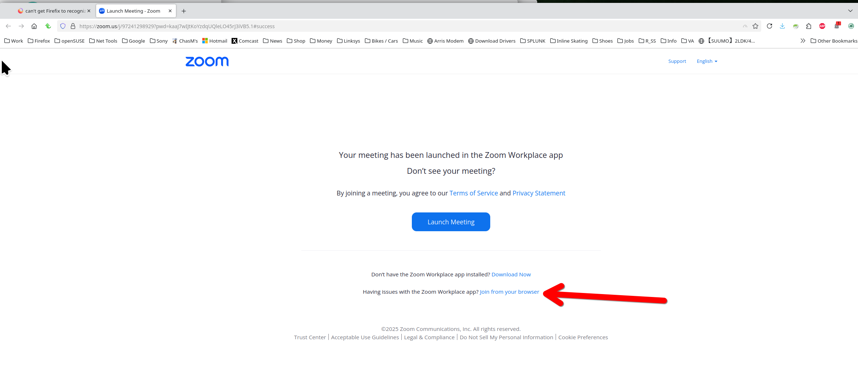The width and height of the screenshot is (858, 388).
Task: Open the Inline Skating bookmarks folder
Action: (569, 41)
